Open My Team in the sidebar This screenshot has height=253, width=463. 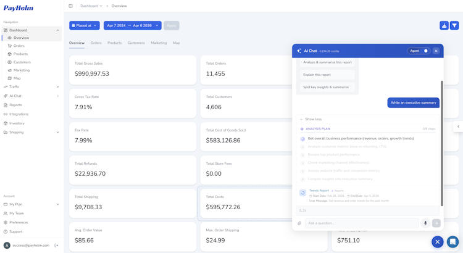tap(17, 213)
